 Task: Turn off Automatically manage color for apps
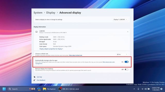click(127, 62)
